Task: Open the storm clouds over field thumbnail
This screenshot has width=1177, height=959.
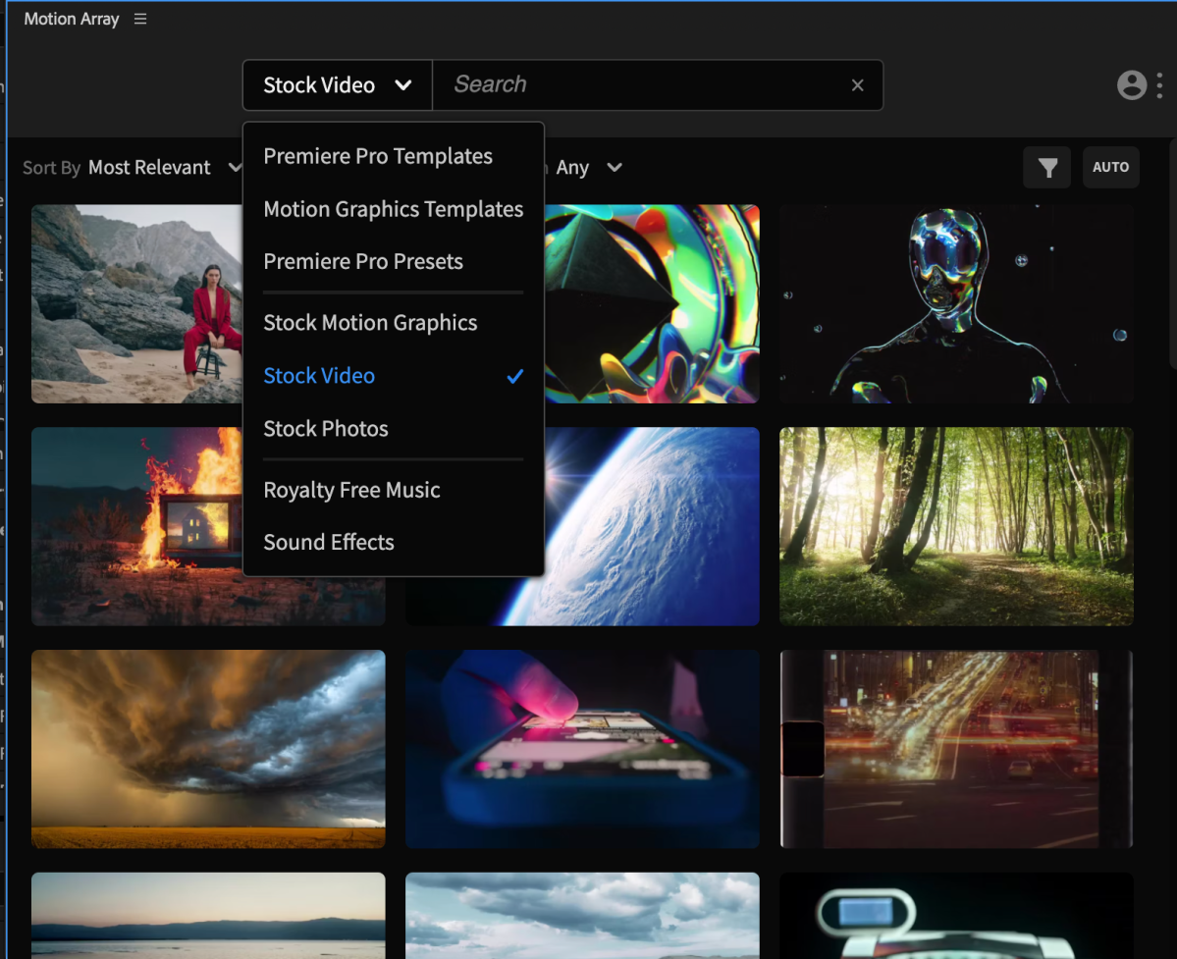Action: coord(209,749)
